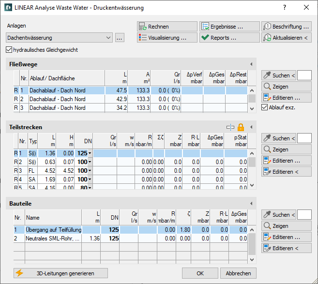Click Editieren ... in Fließwege section
This screenshot has height=284, width=318.
pos(287,98)
